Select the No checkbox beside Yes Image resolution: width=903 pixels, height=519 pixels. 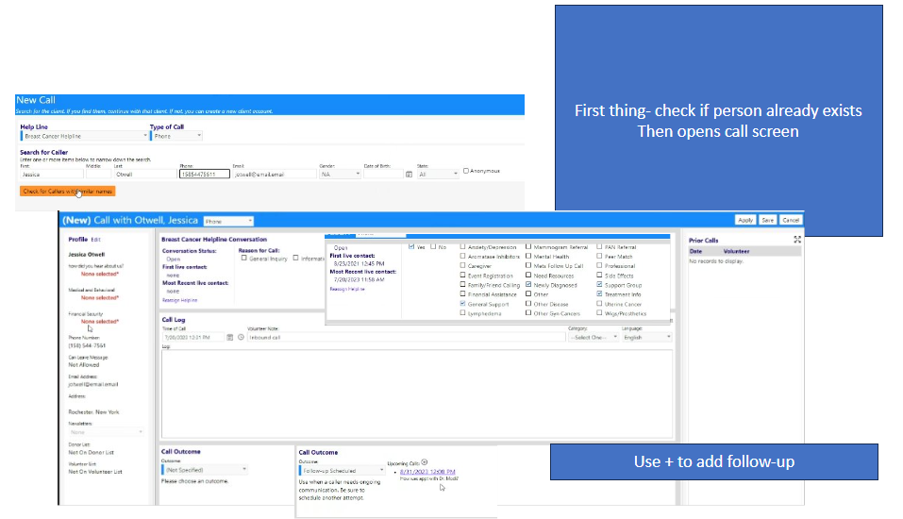pos(433,246)
